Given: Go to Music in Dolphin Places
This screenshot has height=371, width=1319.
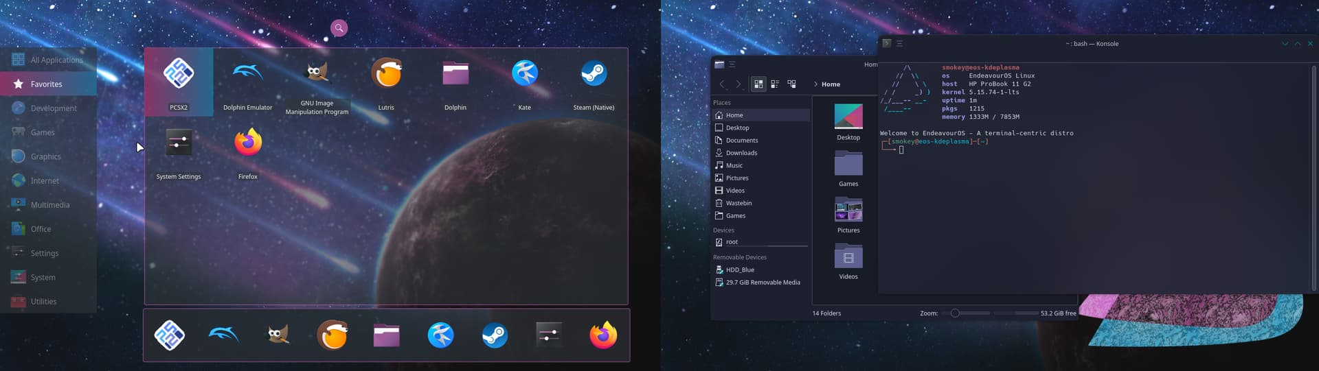Looking at the screenshot, I should coord(760,165).
